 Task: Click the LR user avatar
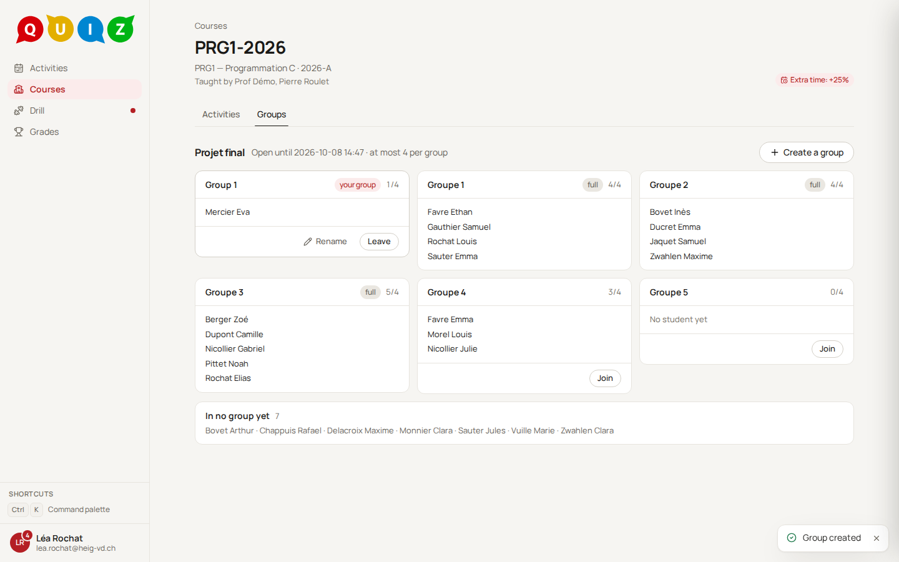coord(20,543)
